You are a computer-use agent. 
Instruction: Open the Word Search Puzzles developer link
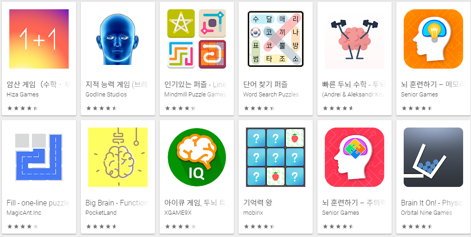[271, 94]
